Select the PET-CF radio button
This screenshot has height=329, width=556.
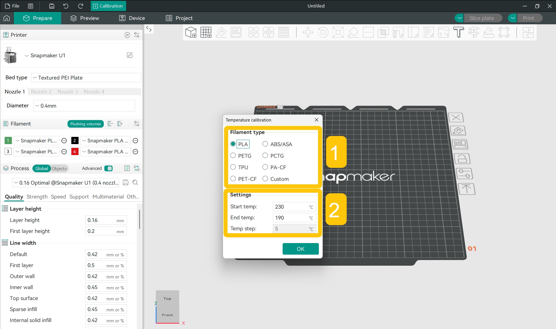233,179
